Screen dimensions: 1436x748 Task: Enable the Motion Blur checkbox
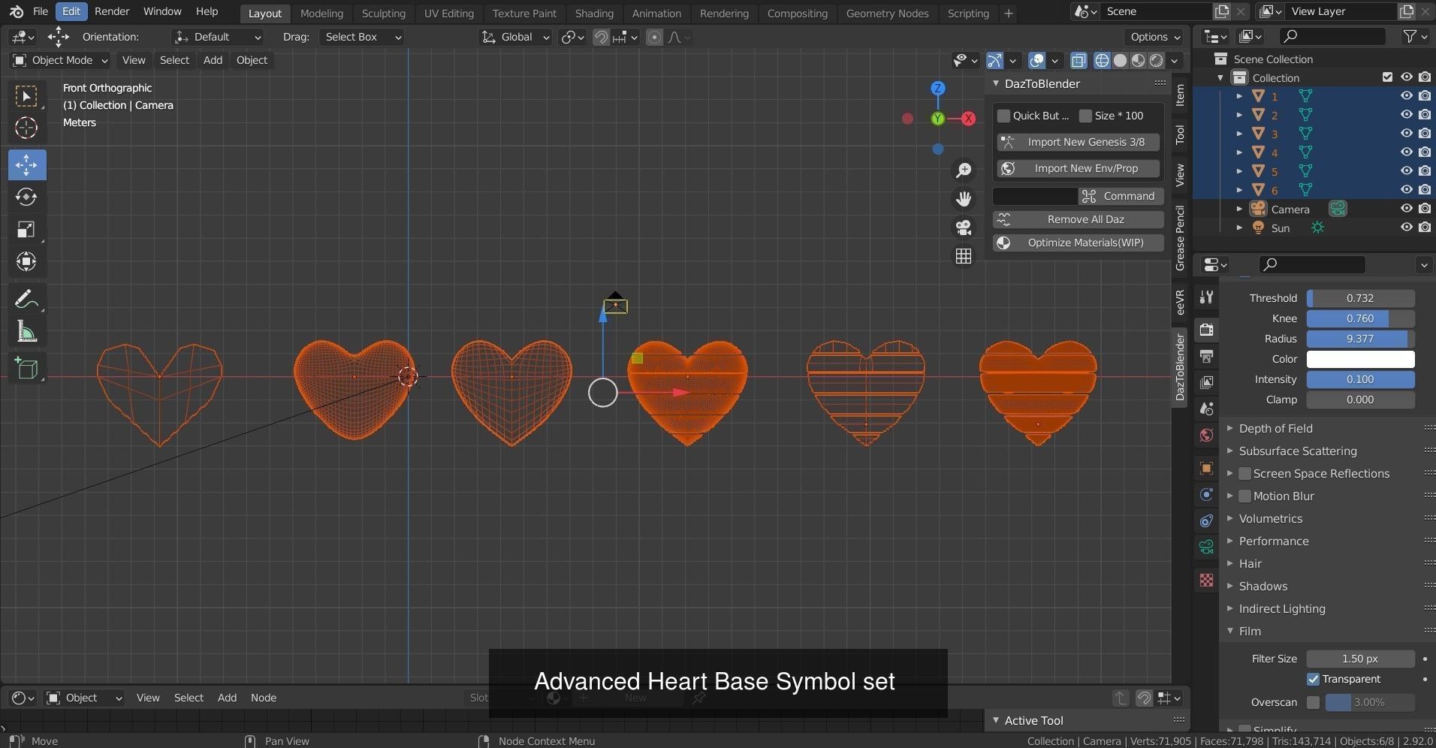point(1244,496)
